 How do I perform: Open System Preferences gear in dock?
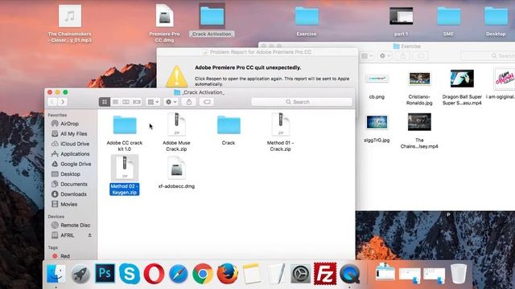click(x=300, y=273)
